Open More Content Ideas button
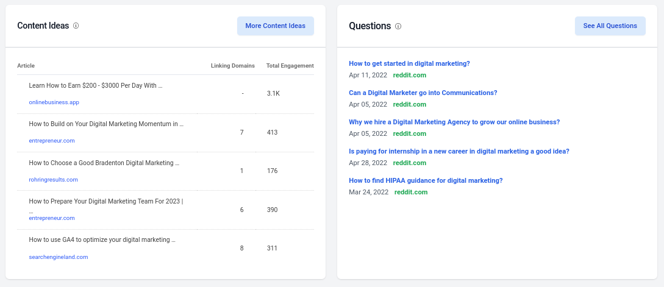664x287 pixels. [275, 26]
